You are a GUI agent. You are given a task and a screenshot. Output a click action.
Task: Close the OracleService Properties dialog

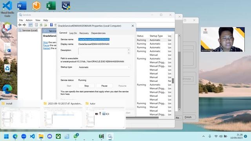point(133,26)
